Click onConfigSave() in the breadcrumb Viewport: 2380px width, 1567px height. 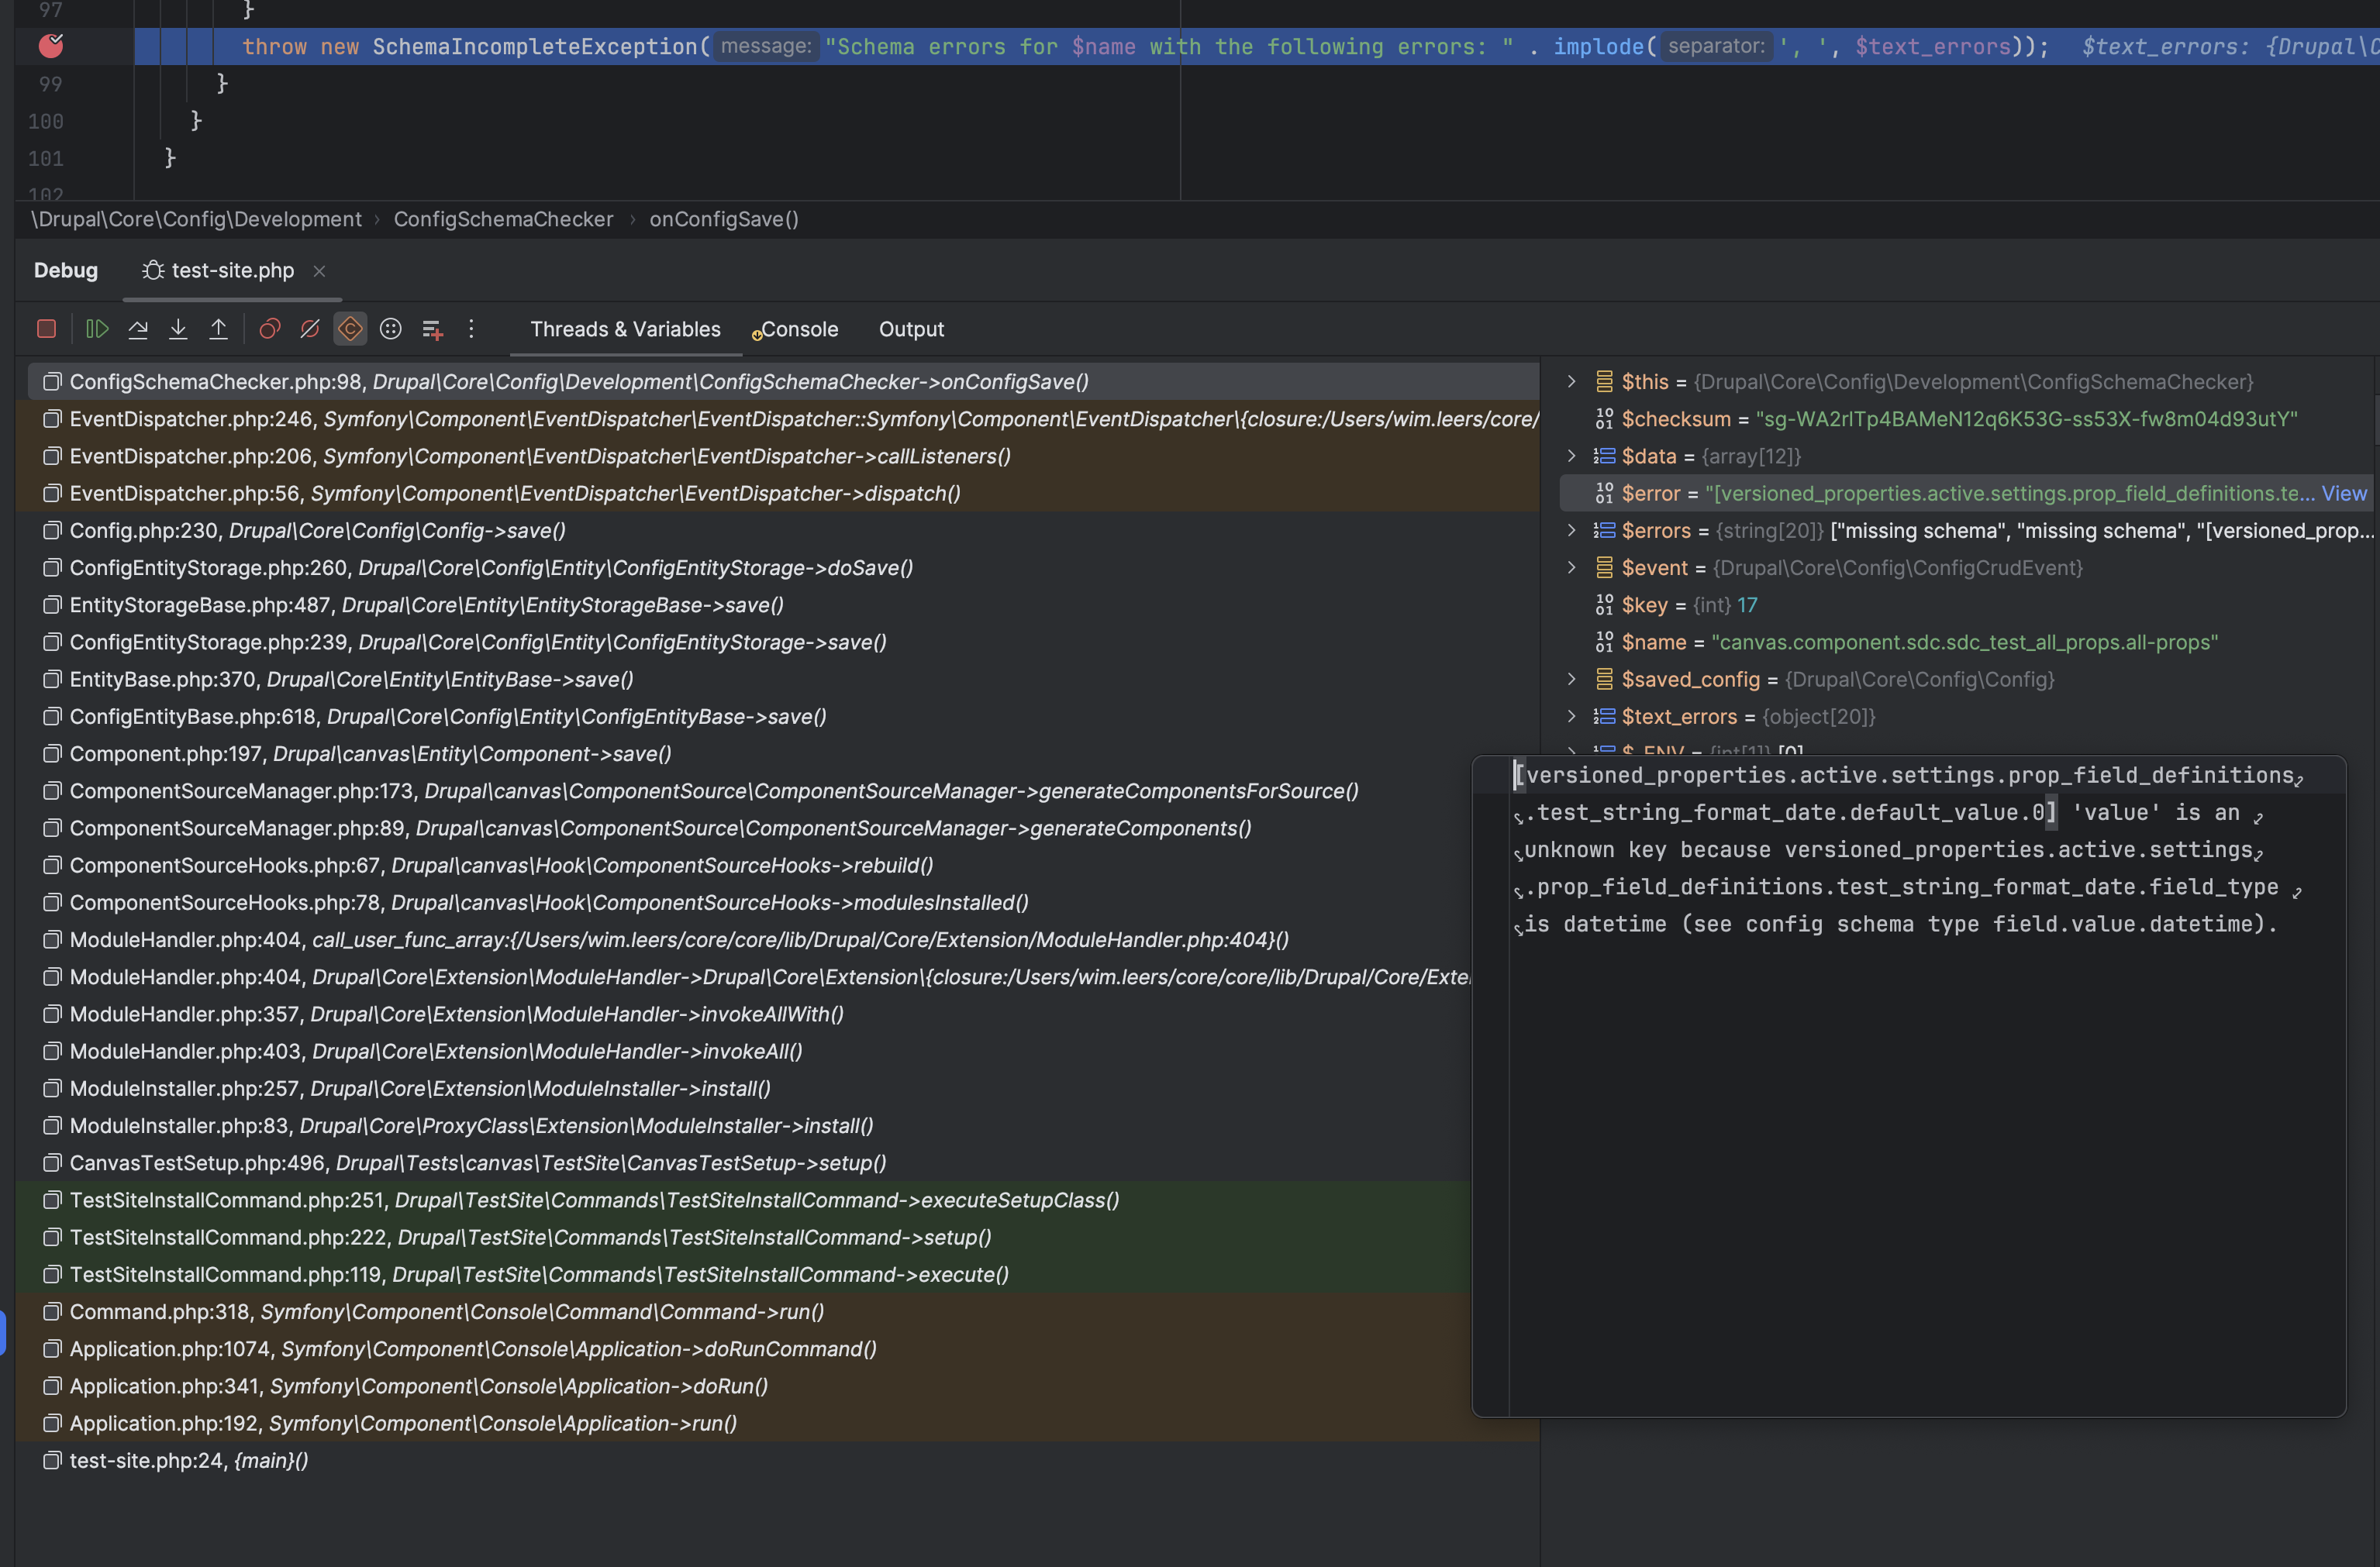[723, 219]
